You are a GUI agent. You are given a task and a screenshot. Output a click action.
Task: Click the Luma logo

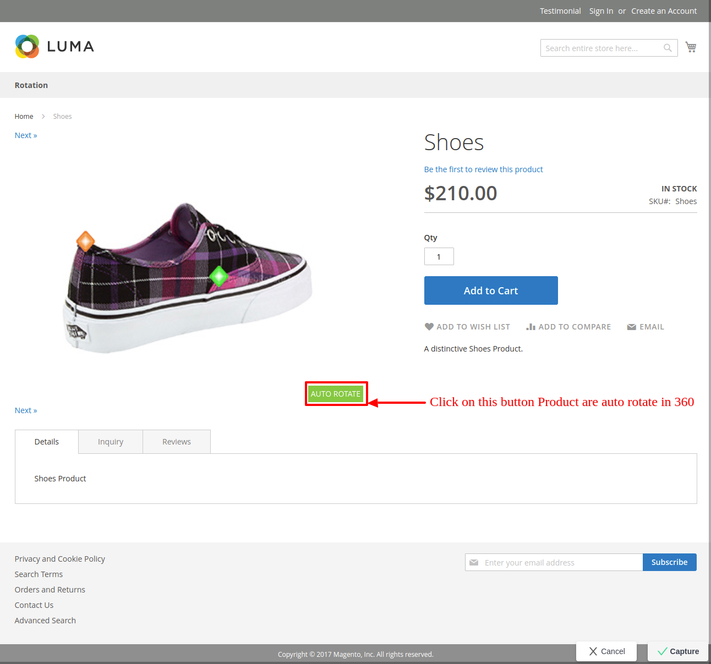coord(54,47)
